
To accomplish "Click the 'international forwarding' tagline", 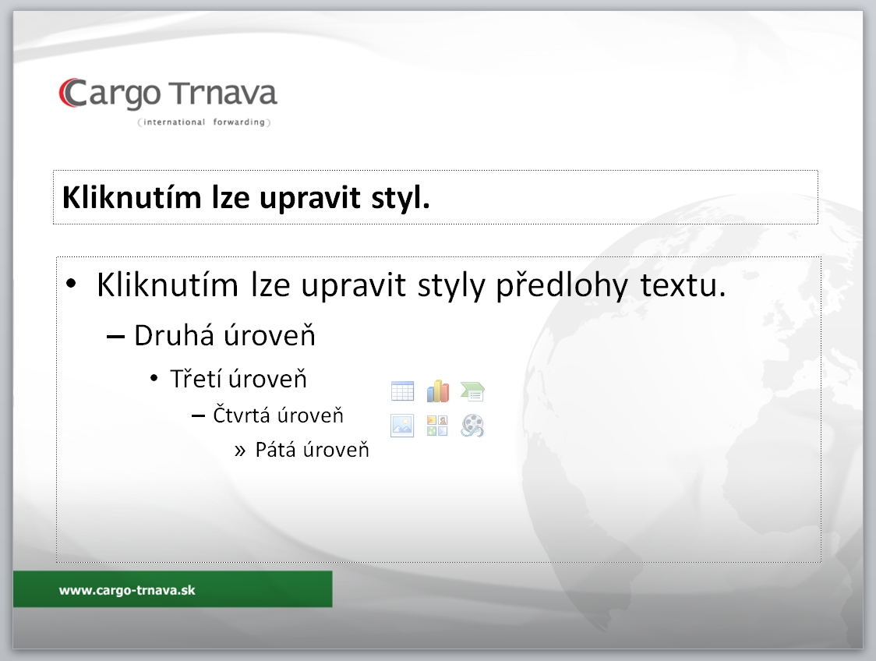I will click(204, 122).
